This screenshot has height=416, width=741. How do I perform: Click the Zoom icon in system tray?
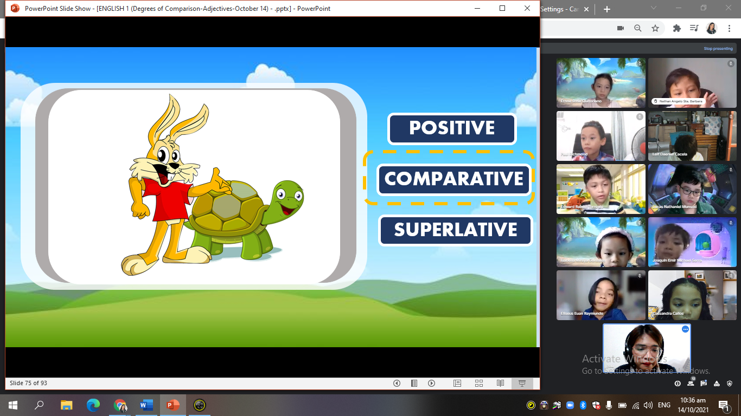coord(570,405)
